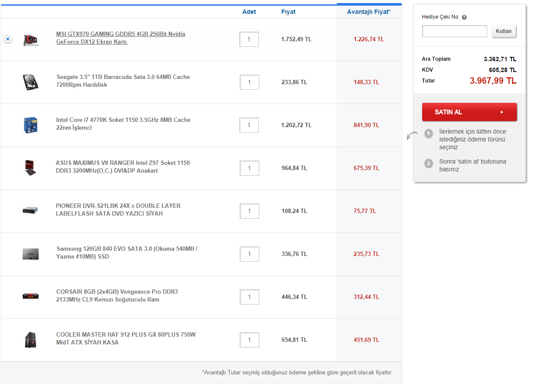
Task: Click discounted price 75,77 TL
Action: tap(365, 211)
